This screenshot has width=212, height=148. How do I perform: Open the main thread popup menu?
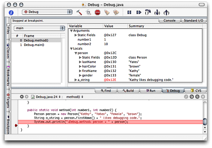point(39,28)
